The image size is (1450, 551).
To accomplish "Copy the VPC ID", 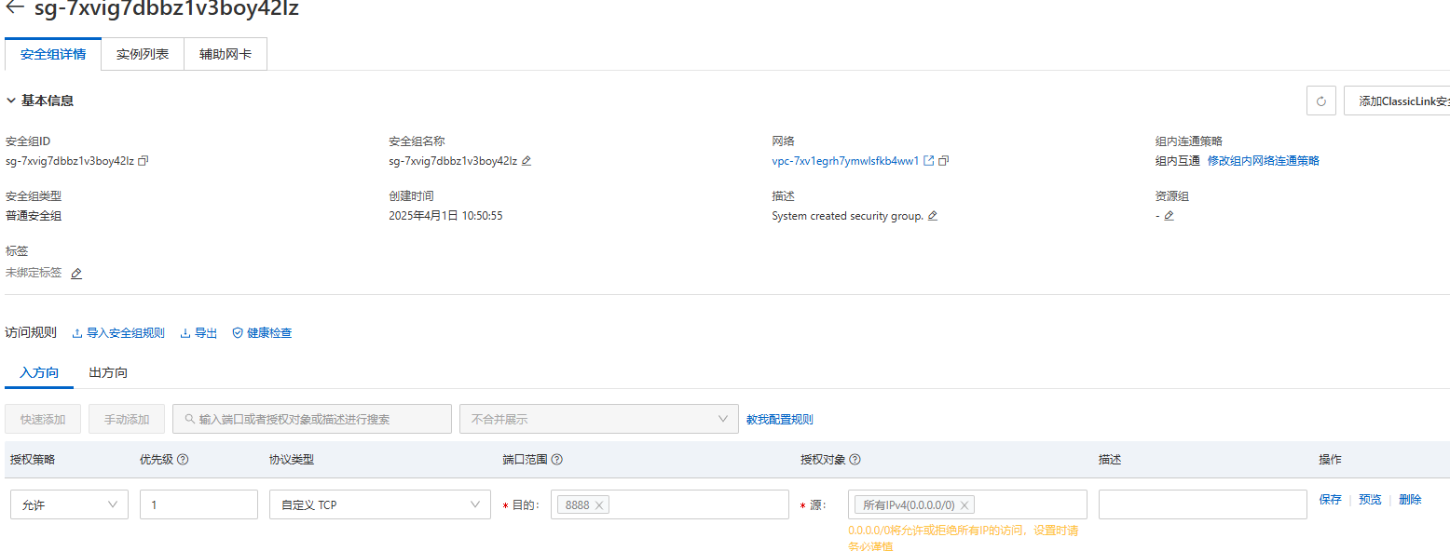I will point(944,160).
